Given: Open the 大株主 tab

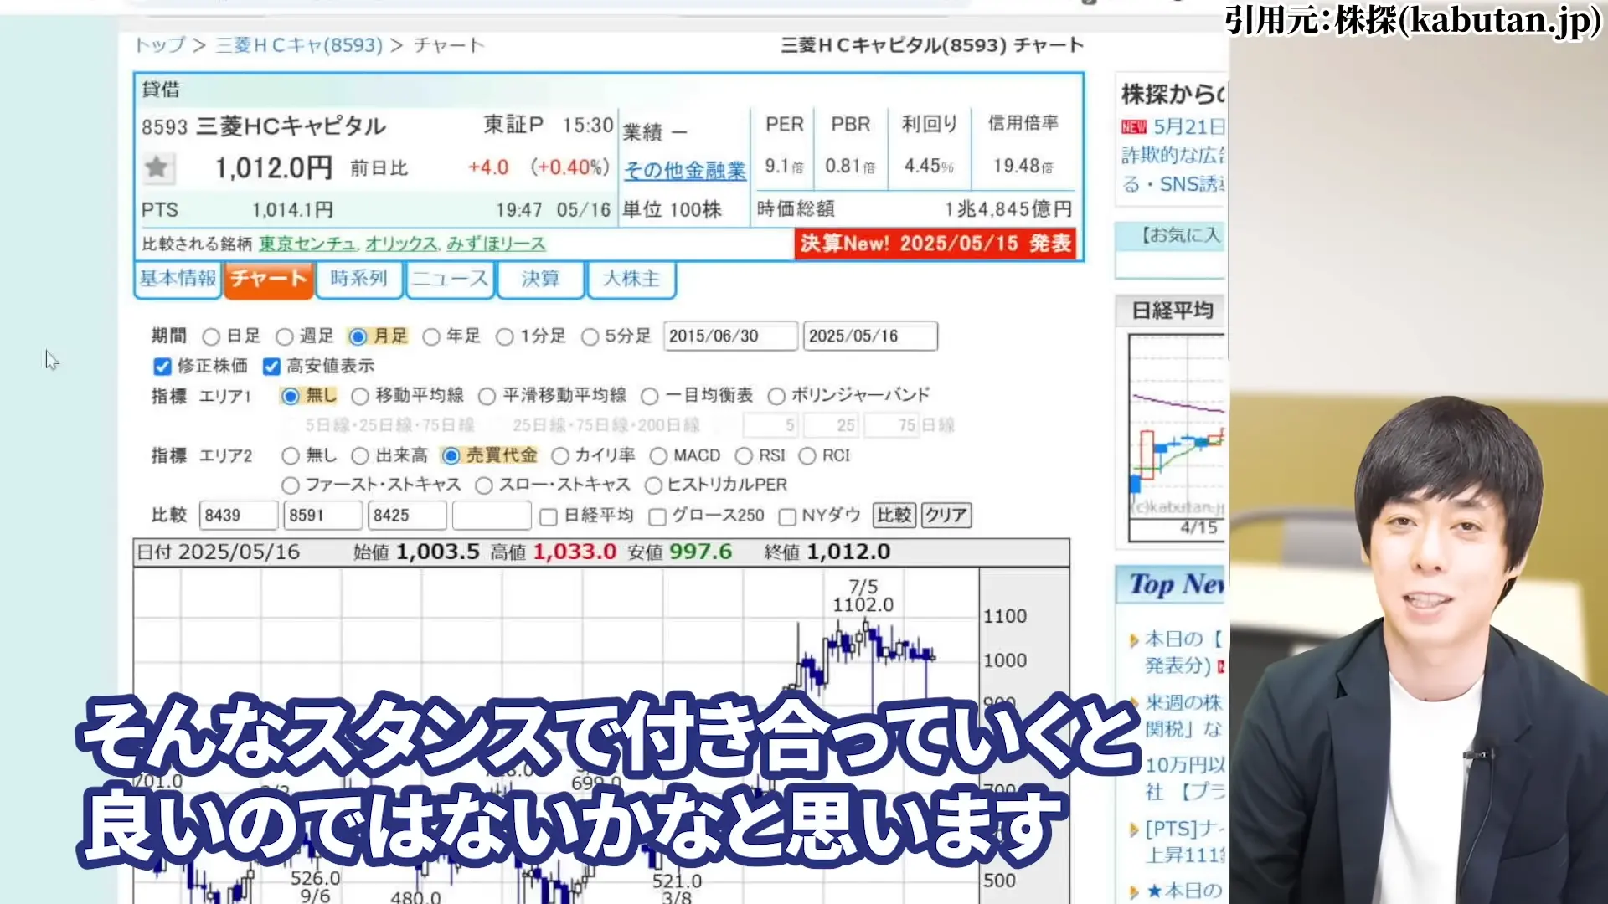Looking at the screenshot, I should 631,279.
